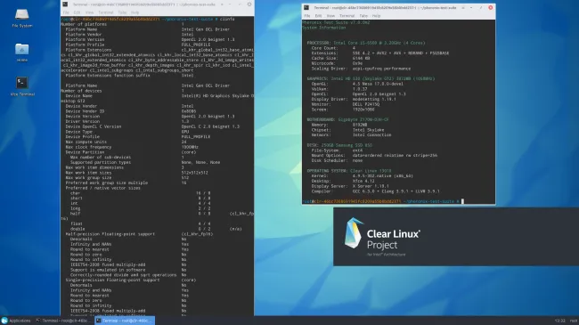Click the terminal icon in clinfo window title bar
579x325 pixels.
click(65, 4)
